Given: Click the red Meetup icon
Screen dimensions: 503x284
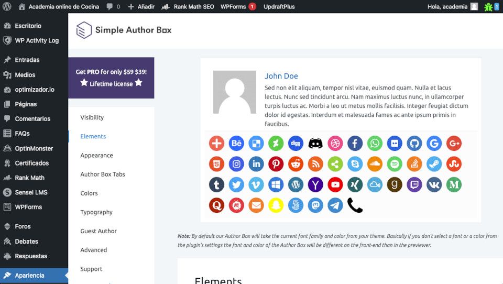Looking at the screenshot, I should [x=236, y=205].
